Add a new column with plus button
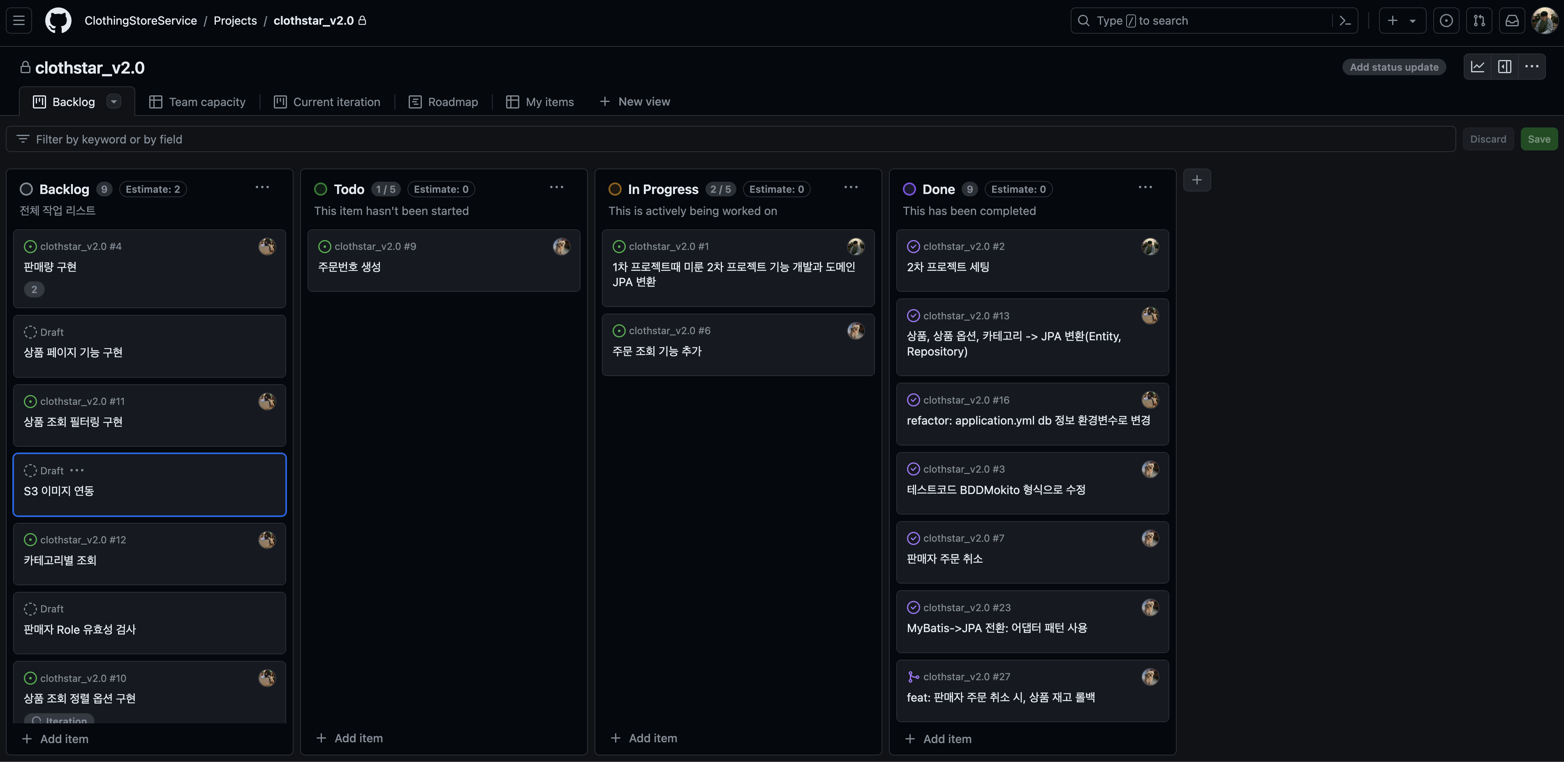The width and height of the screenshot is (1564, 762). (x=1197, y=180)
